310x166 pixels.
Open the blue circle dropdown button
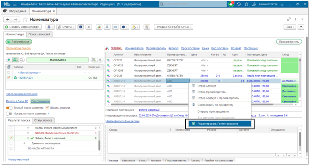[125, 27]
